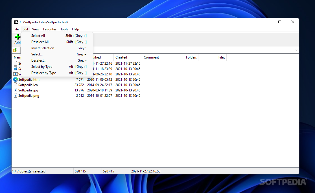Close the open Edit menu
Screen dimensions: 315x193
click(x=25, y=29)
